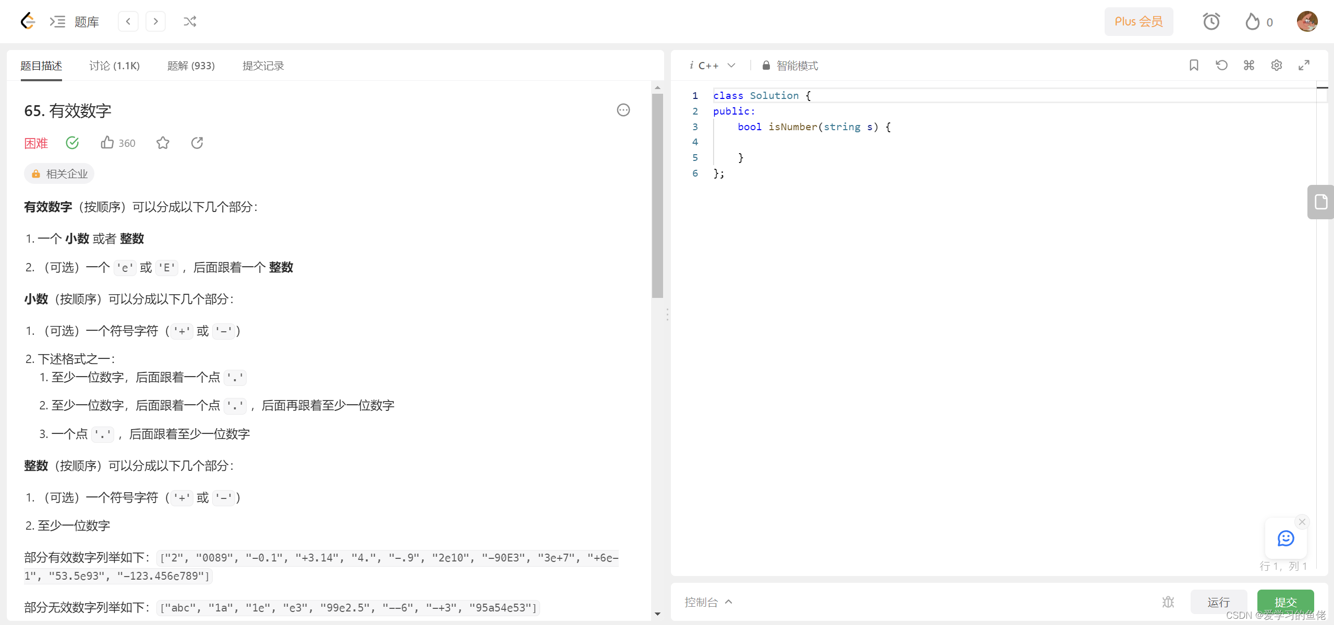The width and height of the screenshot is (1334, 625).
Task: Pick a random problem shuffle icon
Action: point(190,21)
